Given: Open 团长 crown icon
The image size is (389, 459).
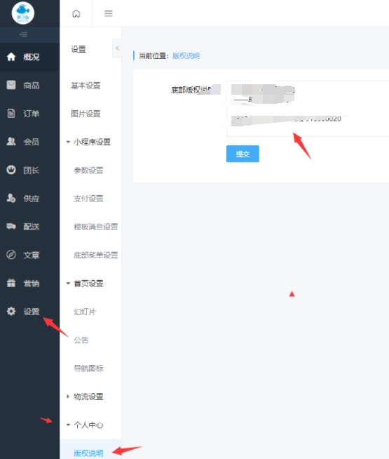Looking at the screenshot, I should pos(11,170).
